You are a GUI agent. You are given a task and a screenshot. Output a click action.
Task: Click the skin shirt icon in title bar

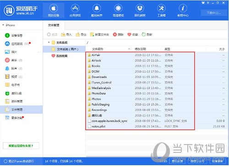click(x=203, y=3)
